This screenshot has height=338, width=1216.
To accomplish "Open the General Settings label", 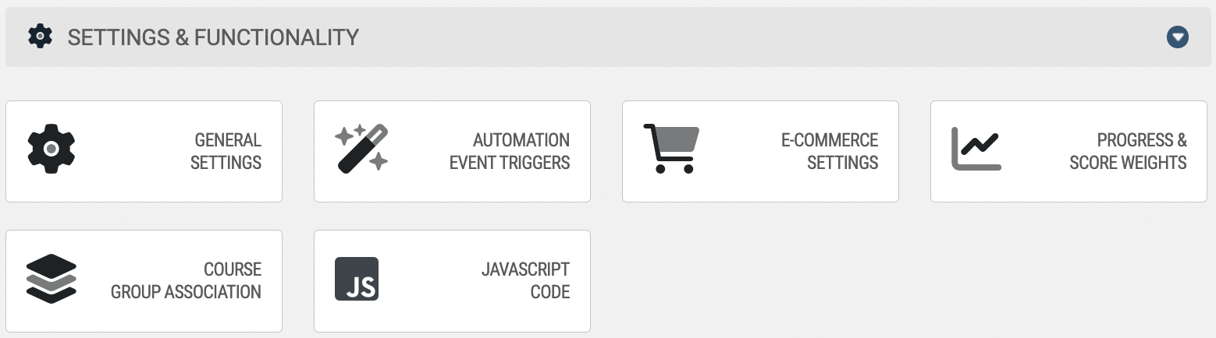I will [x=226, y=151].
